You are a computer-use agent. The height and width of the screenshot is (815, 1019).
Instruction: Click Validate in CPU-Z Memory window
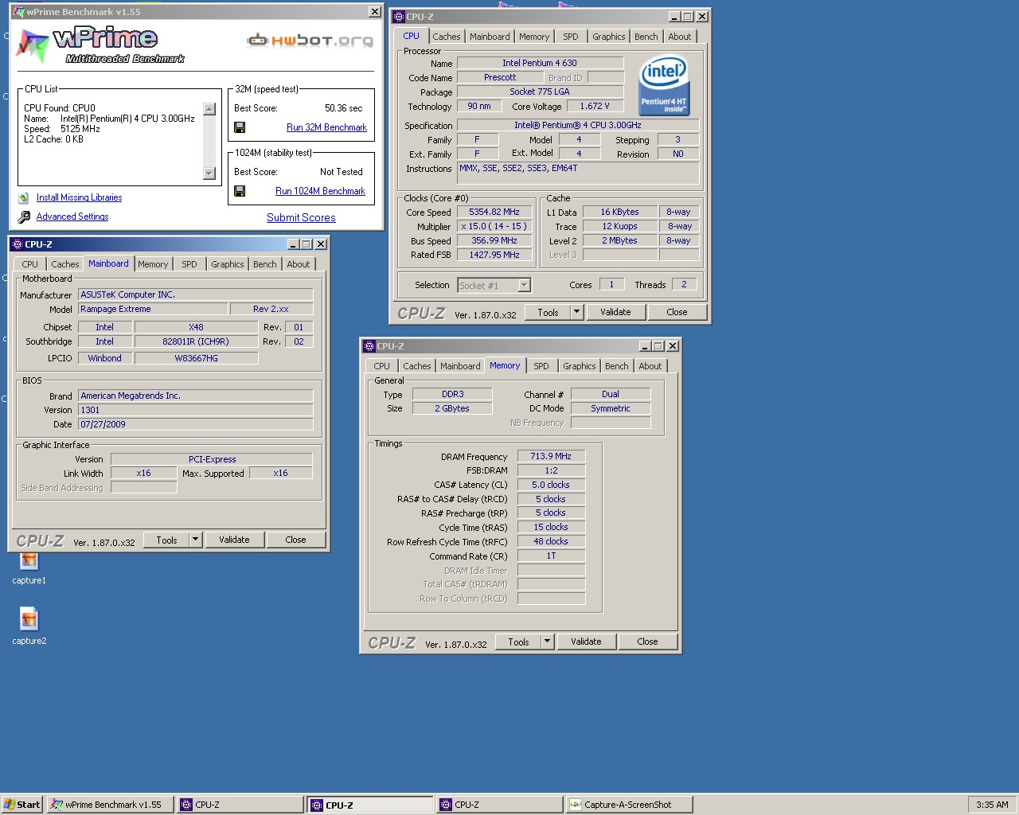586,641
